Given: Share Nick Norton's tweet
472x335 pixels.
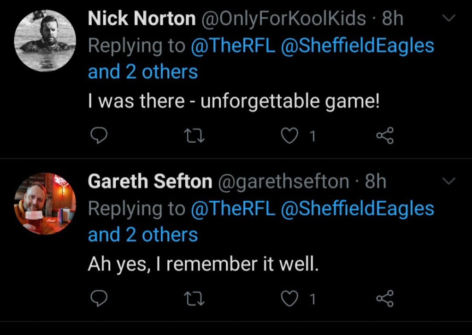Looking at the screenshot, I should point(385,136).
